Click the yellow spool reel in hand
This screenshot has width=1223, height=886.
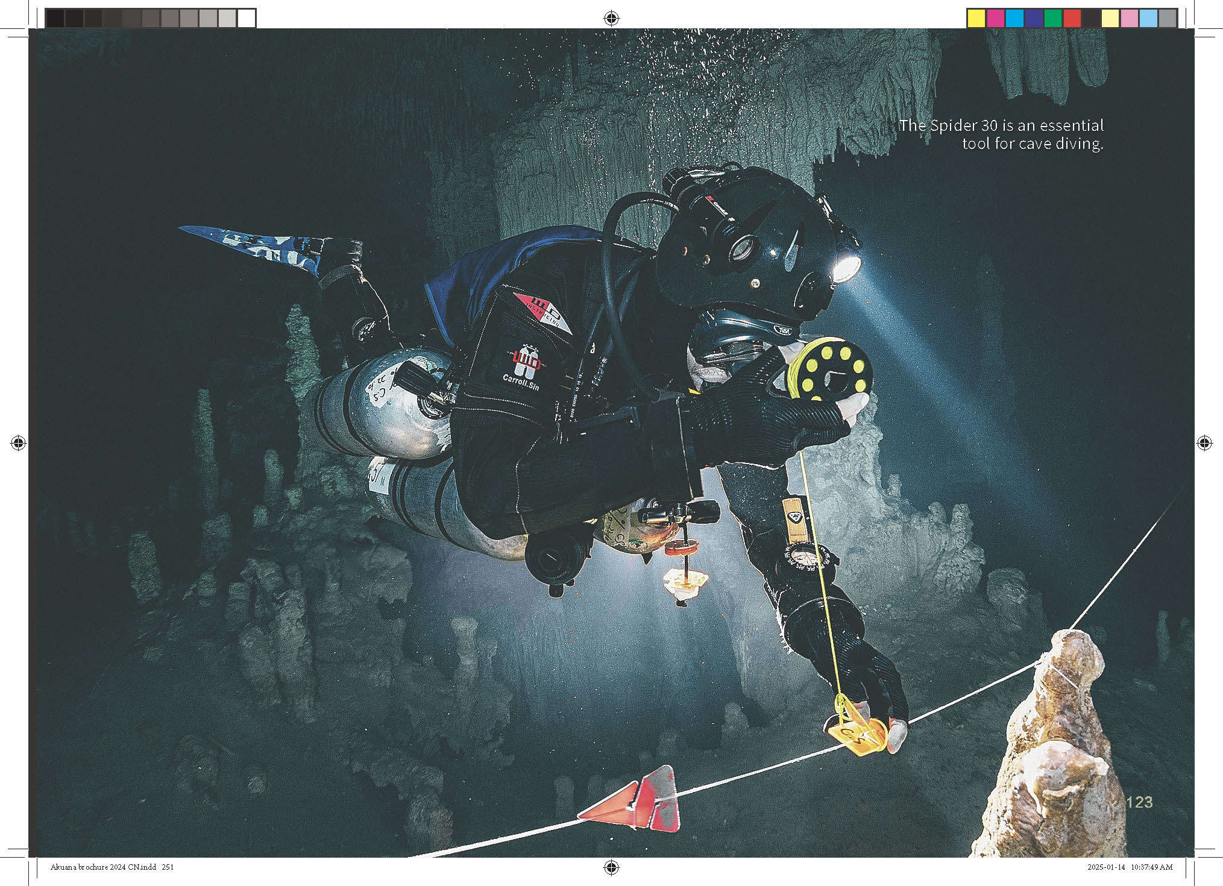[x=832, y=370]
